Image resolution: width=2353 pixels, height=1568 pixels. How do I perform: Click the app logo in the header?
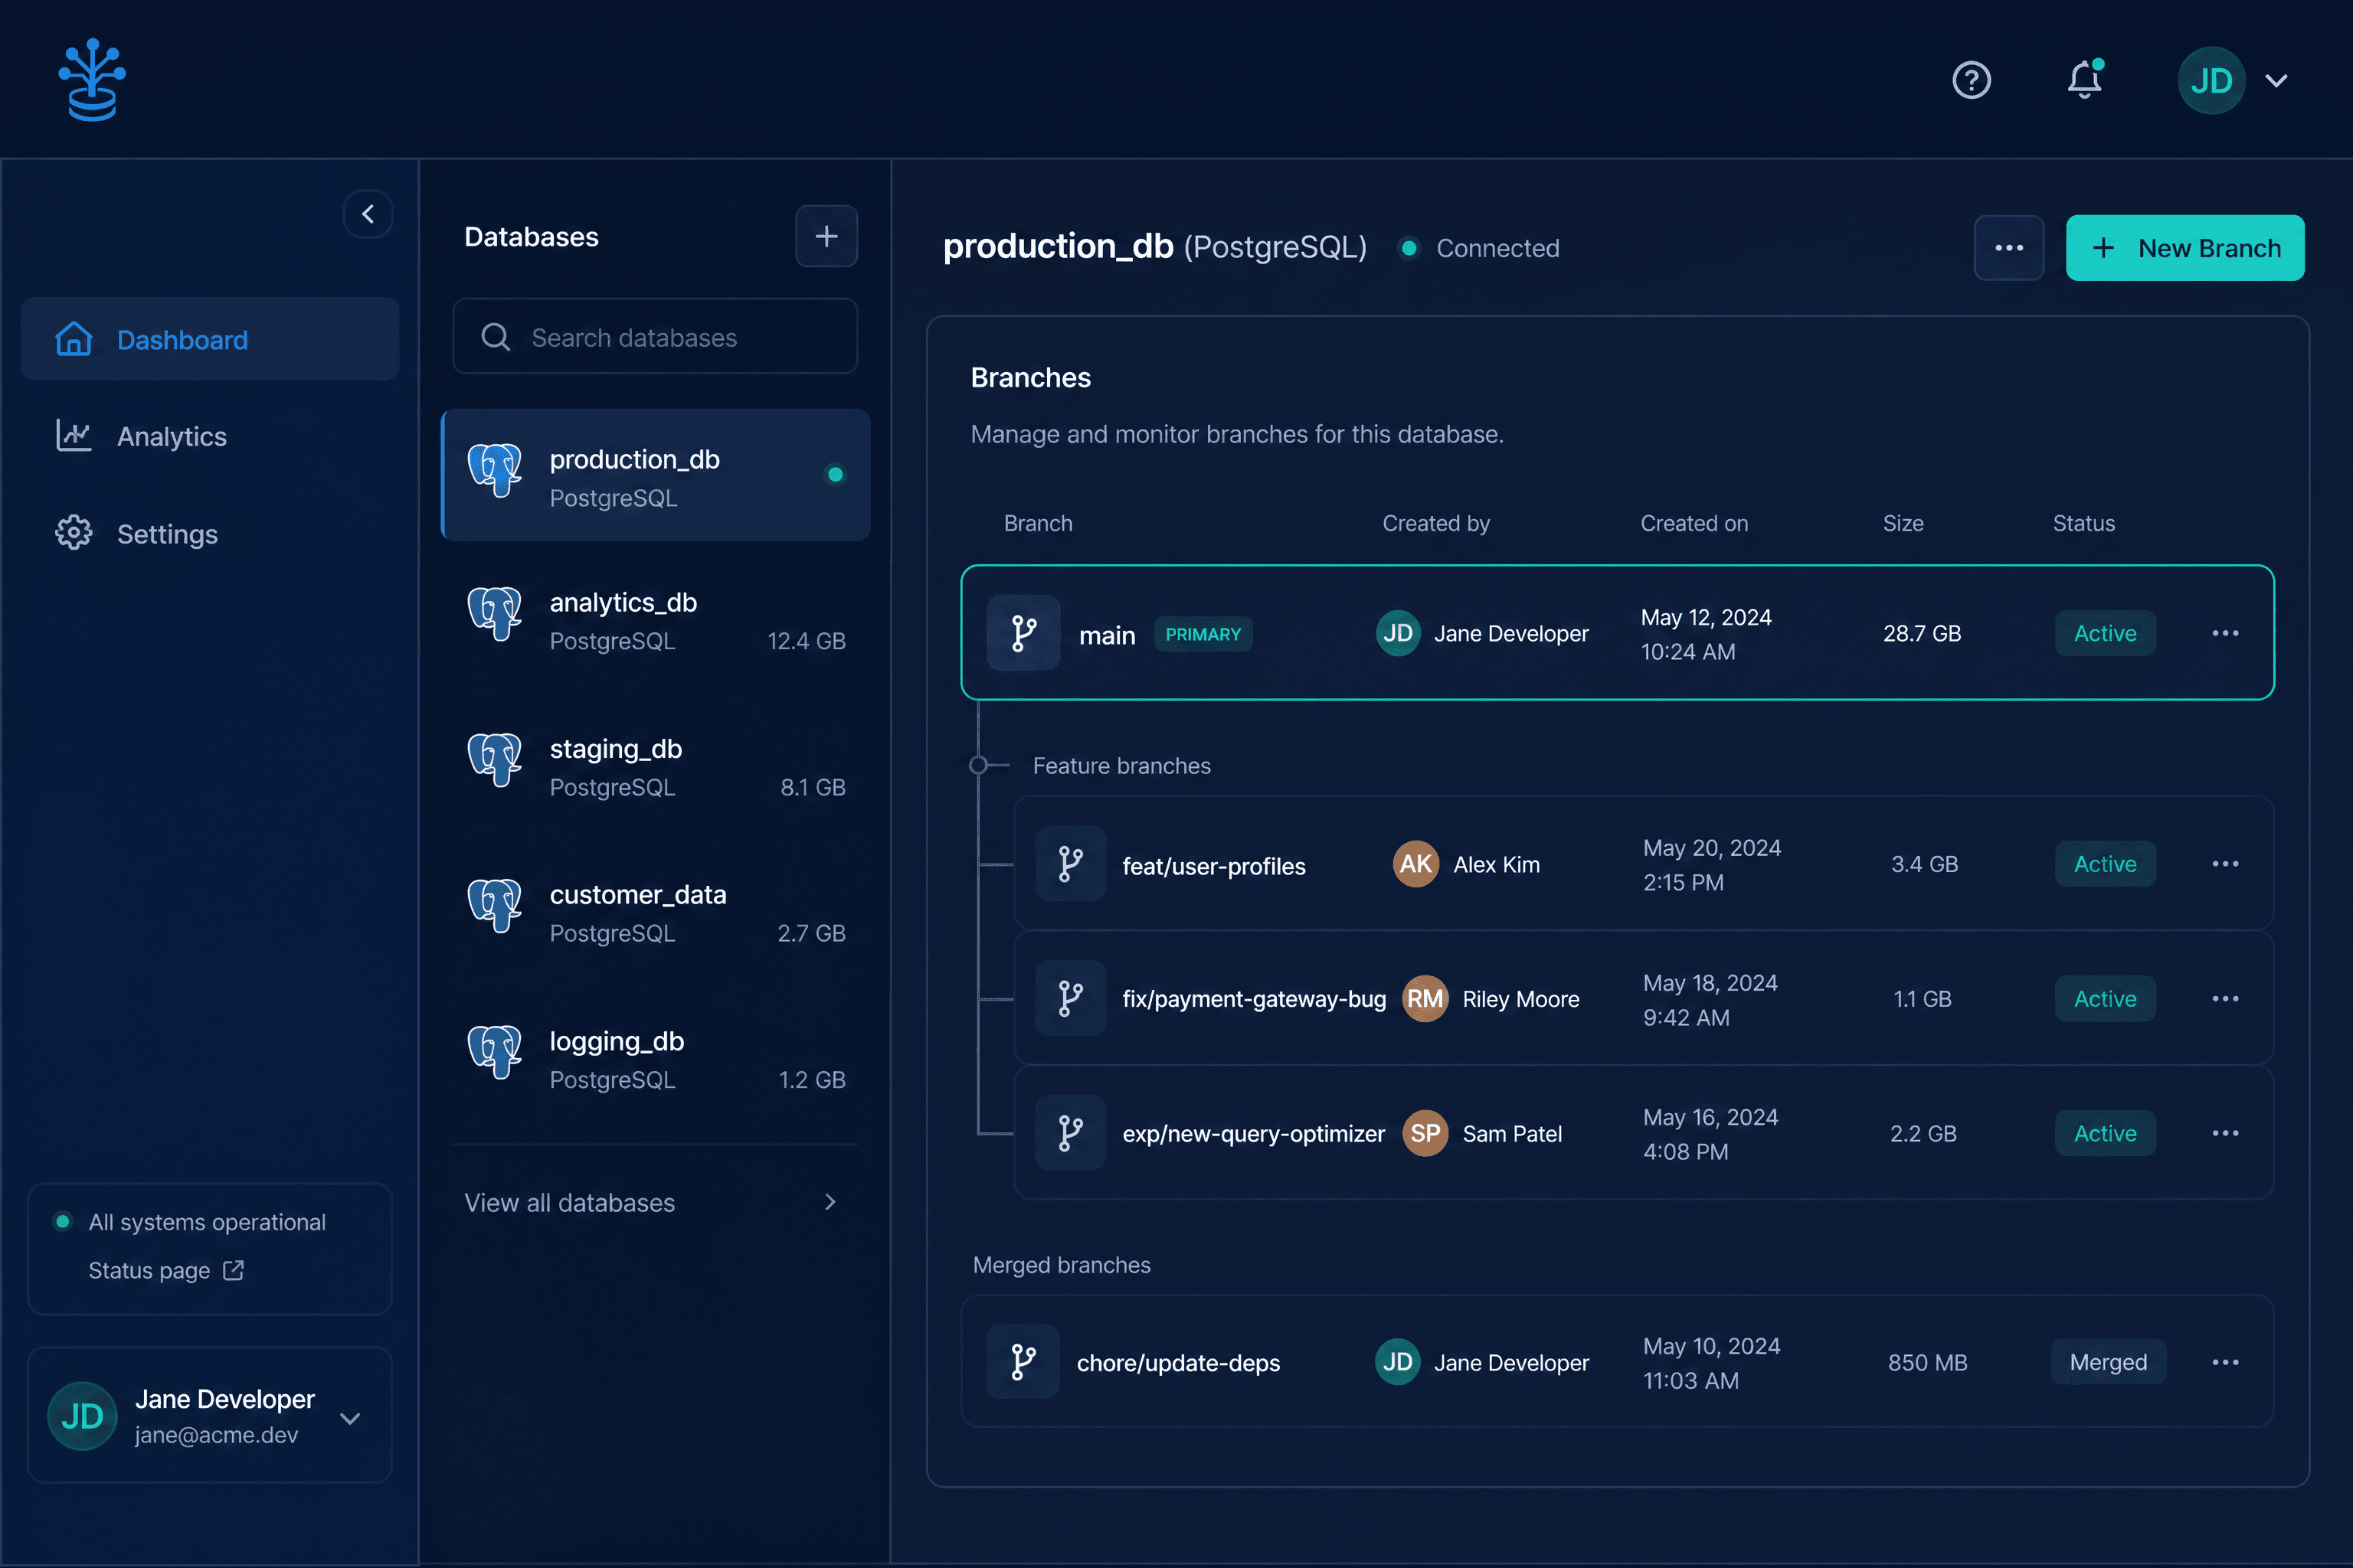[92, 79]
